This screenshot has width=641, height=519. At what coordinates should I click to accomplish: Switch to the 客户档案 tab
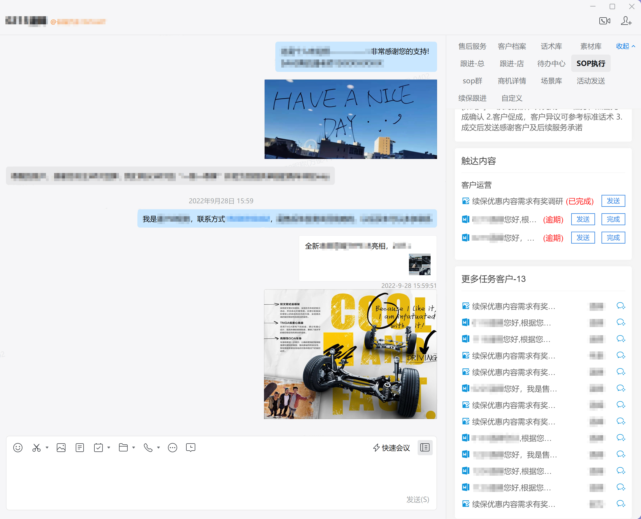(512, 46)
